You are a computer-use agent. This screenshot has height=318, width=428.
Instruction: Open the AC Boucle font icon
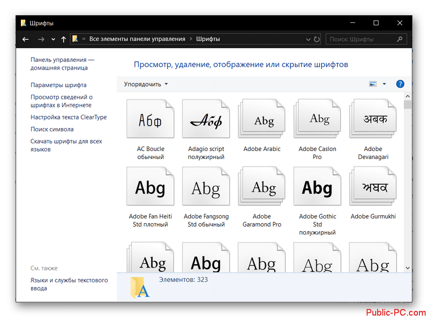pos(150,119)
